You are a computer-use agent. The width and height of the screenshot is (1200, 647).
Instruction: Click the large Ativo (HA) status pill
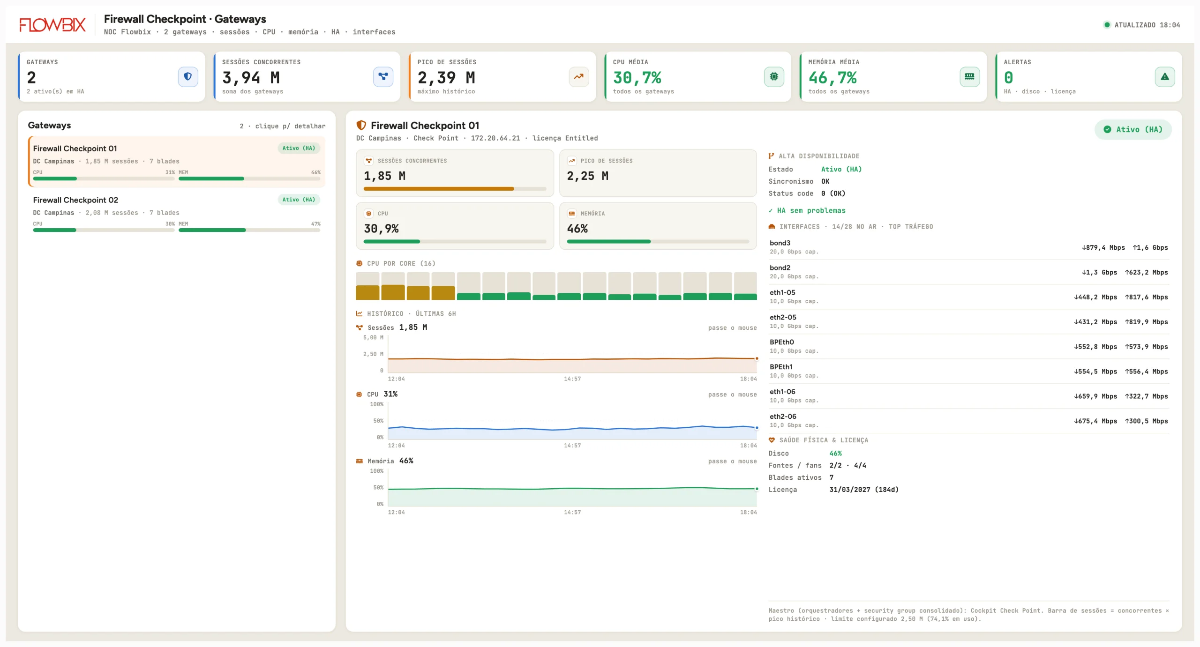pyautogui.click(x=1133, y=129)
